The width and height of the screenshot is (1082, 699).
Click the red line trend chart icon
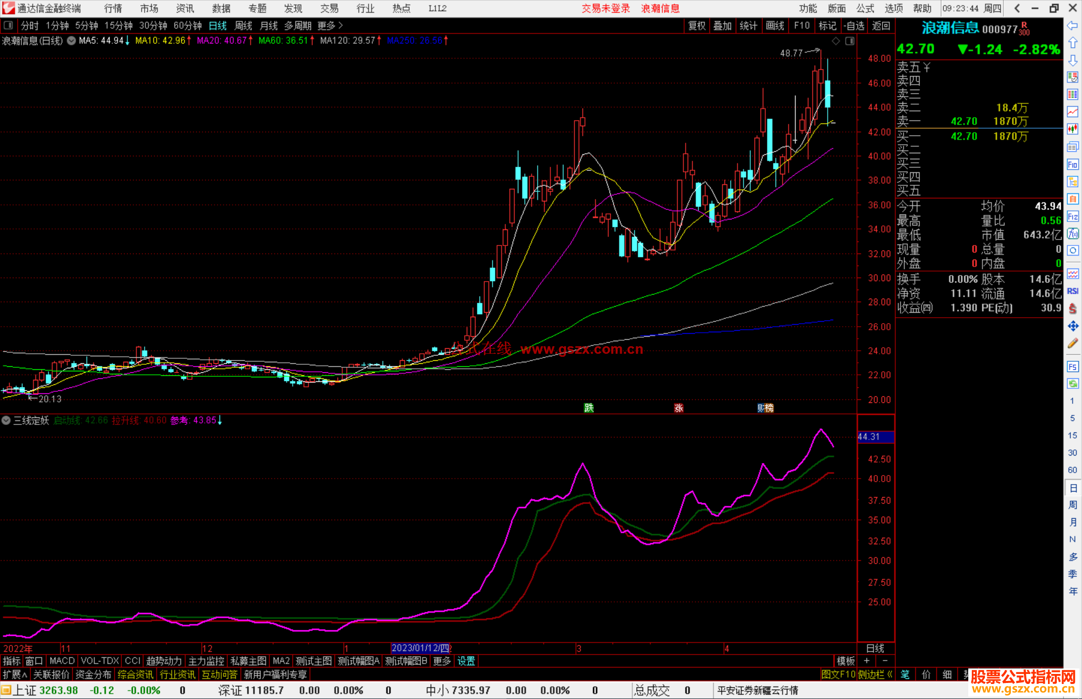[x=1072, y=112]
